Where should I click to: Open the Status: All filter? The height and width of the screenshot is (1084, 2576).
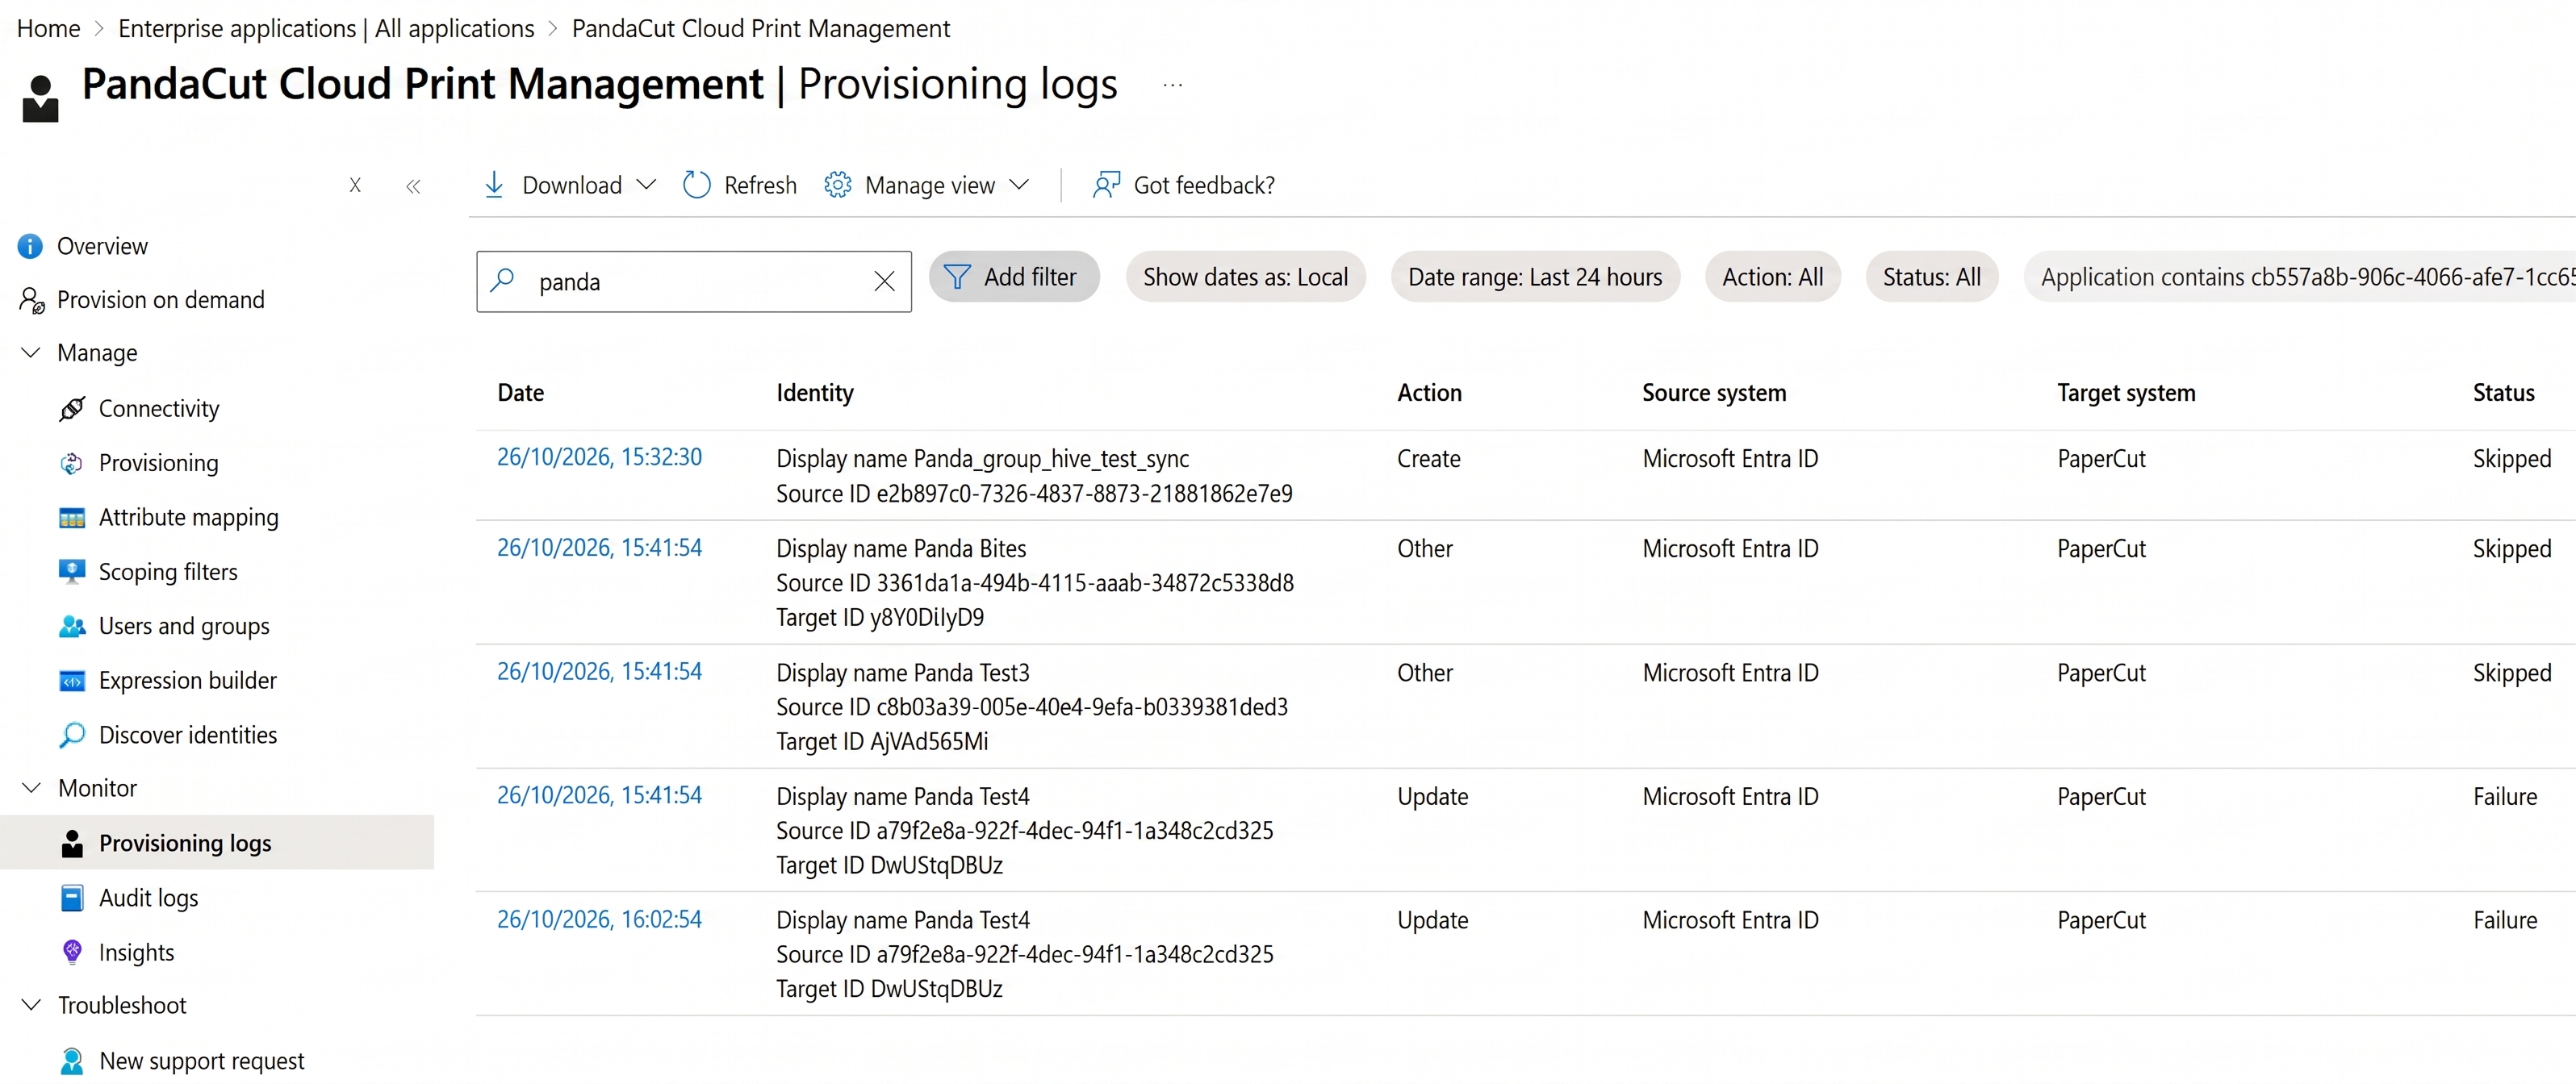coord(1931,277)
